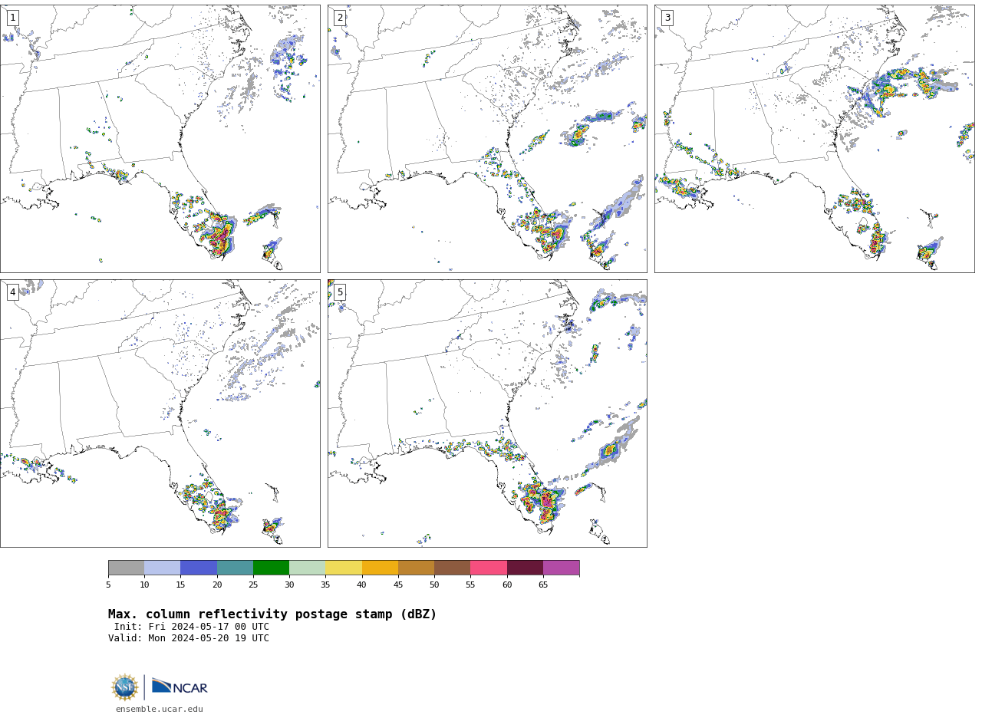Click the Valid: Mon 2024-05-20 19 UTC text
982x718 pixels.
click(x=189, y=638)
